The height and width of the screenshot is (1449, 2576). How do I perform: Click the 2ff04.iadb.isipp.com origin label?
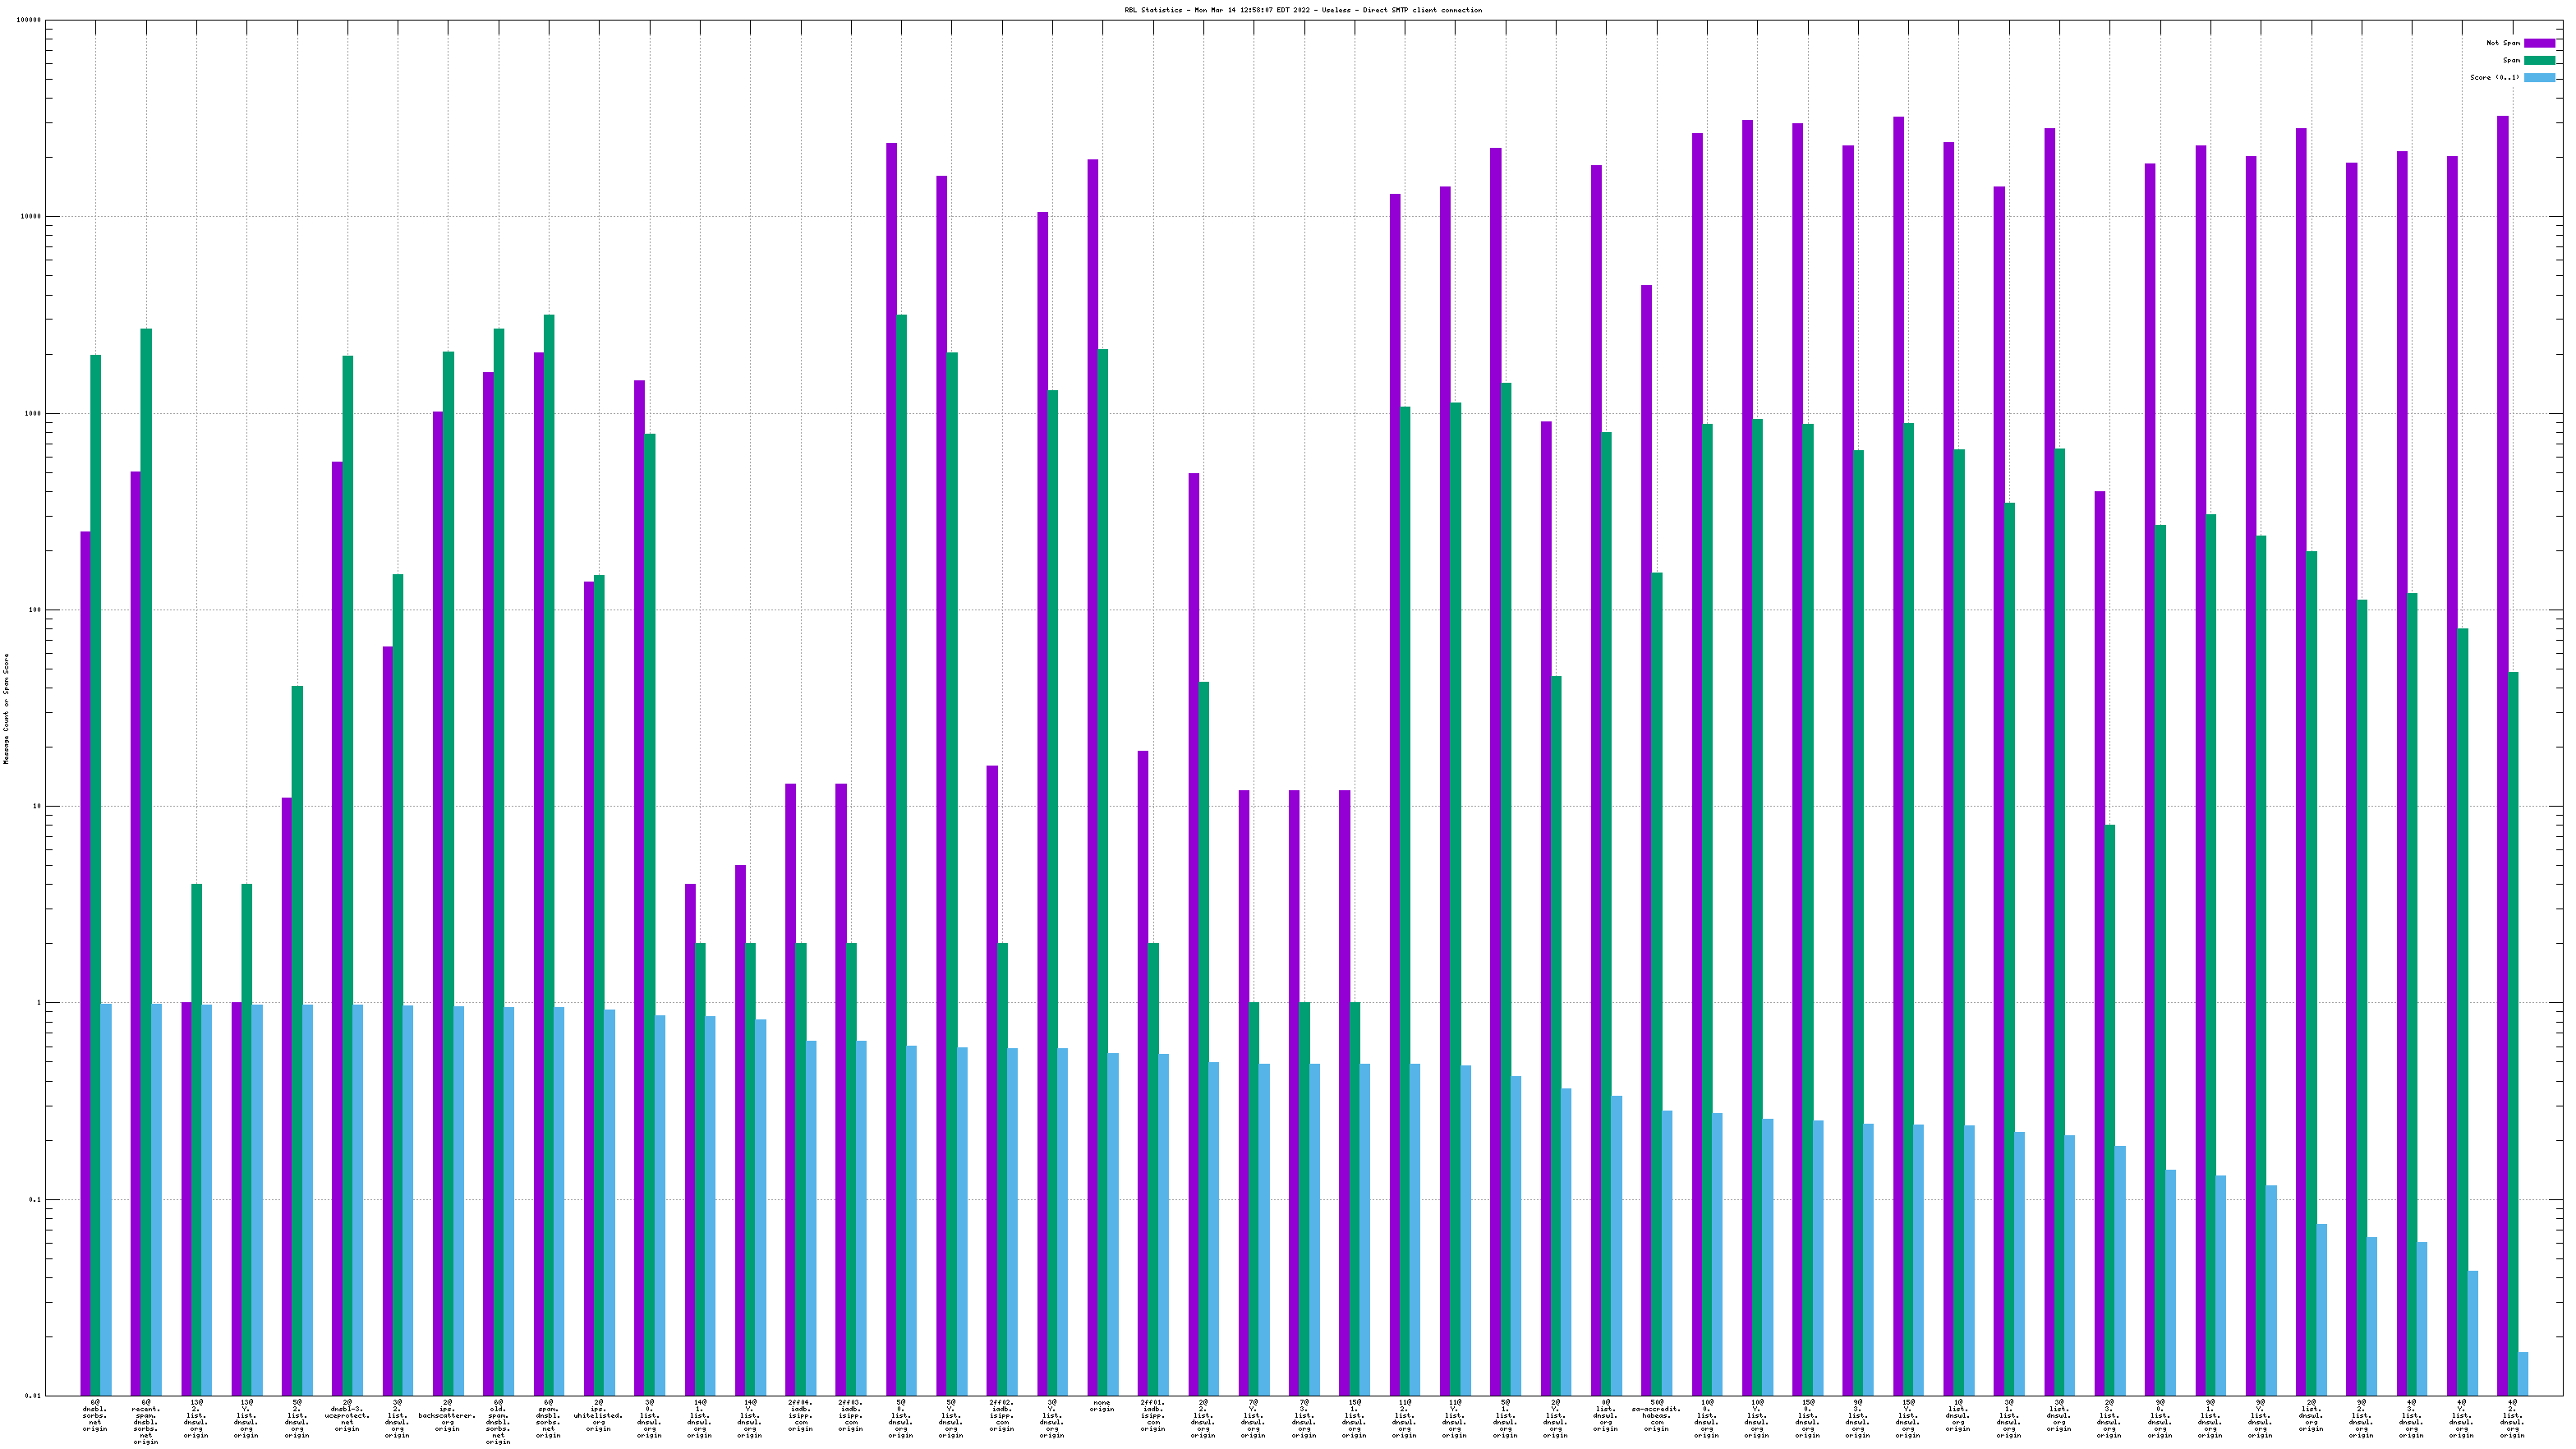click(800, 1416)
